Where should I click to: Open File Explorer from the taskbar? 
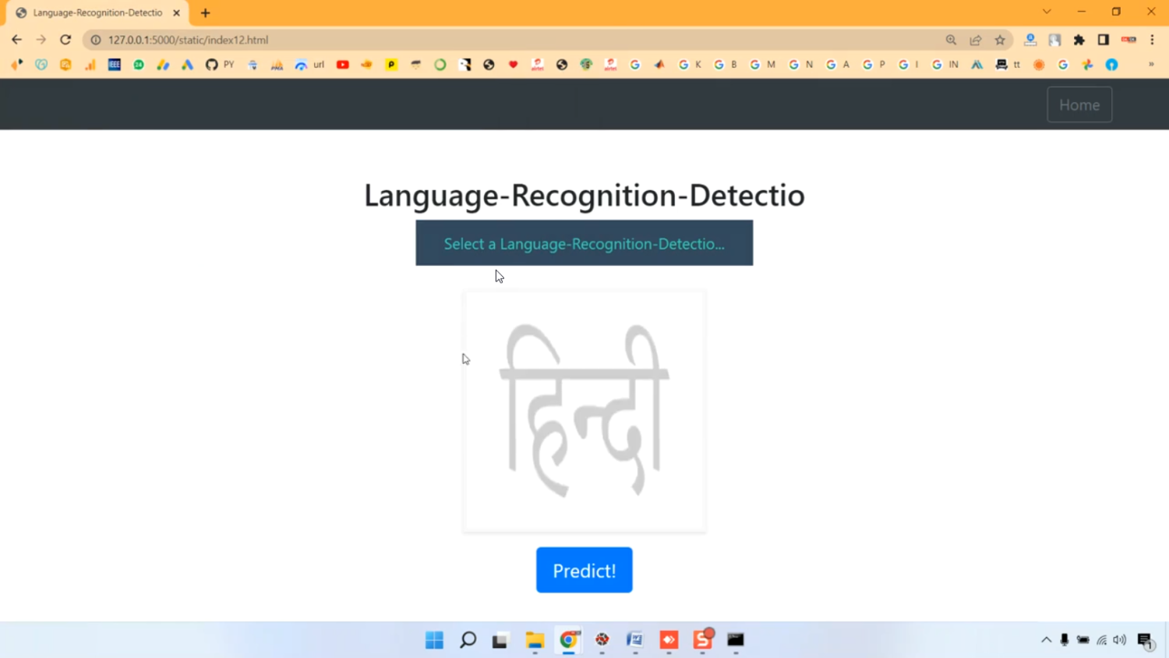535,640
